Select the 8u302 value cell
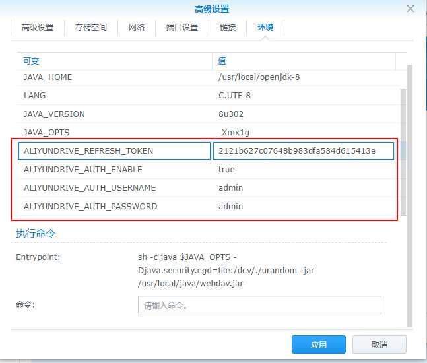Viewport: 427px width, 363px height. click(x=231, y=114)
